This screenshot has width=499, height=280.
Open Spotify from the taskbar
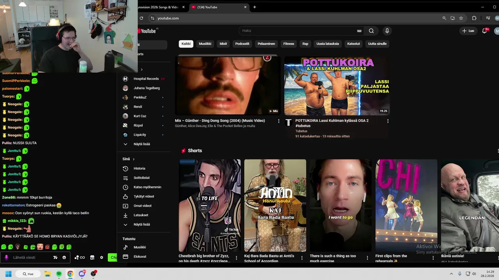point(59,274)
